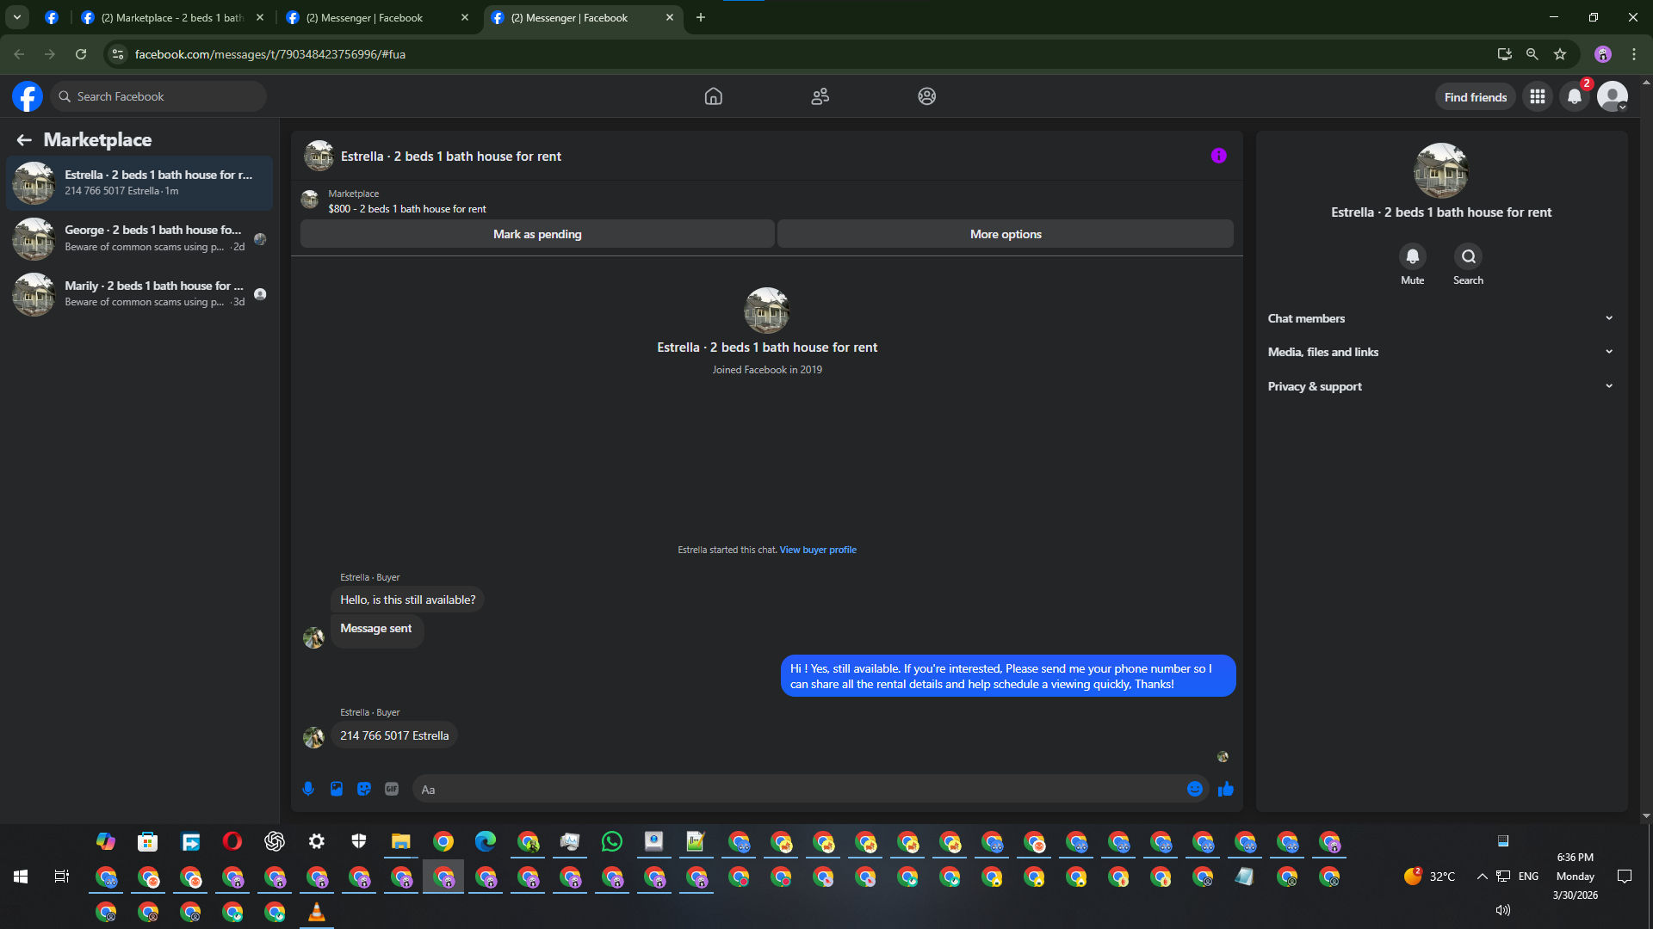Open the Facebook apps grid menu
Image resolution: width=1653 pixels, height=929 pixels.
(1538, 97)
